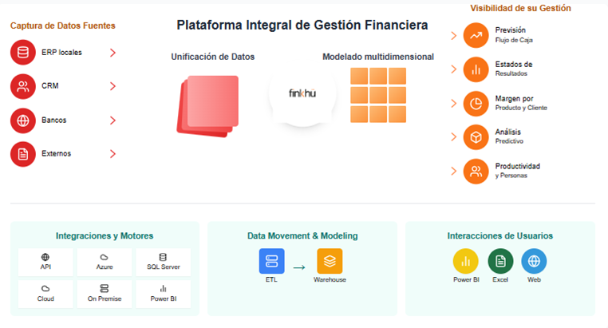Viewport: 608px width, 328px height.
Task: Expand the chevron next to ERP locales
Action: pos(113,53)
